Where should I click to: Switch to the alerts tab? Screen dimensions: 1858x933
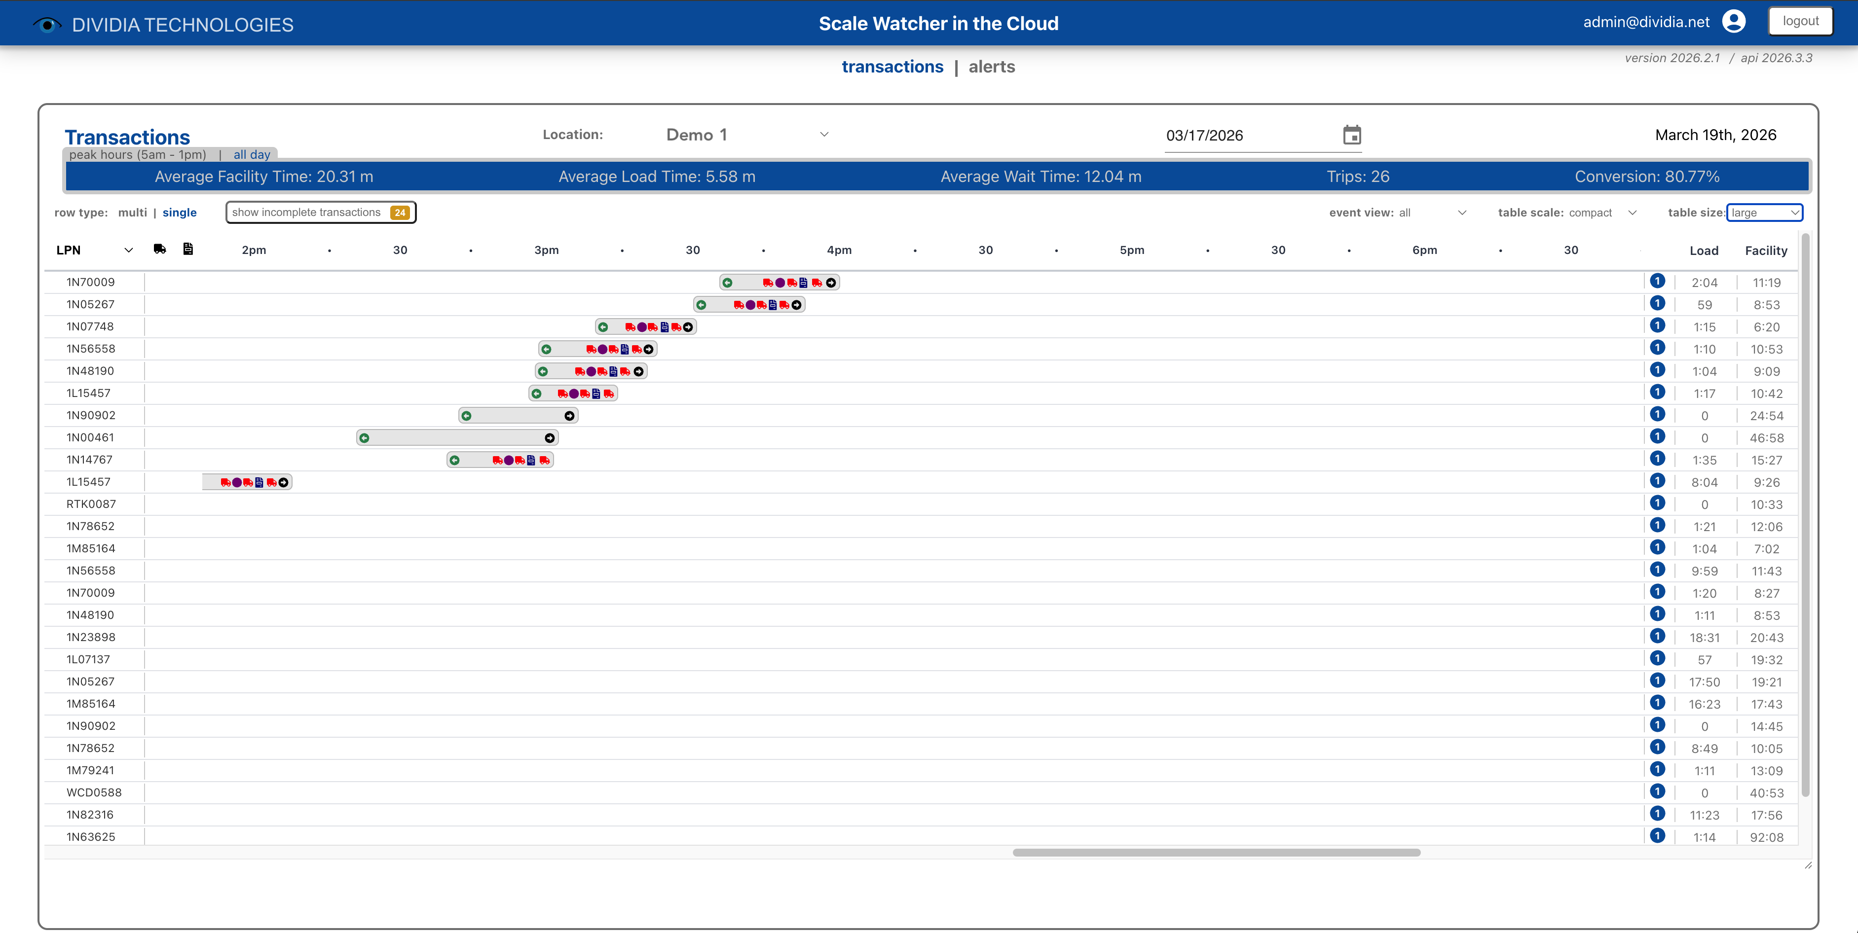(x=992, y=67)
